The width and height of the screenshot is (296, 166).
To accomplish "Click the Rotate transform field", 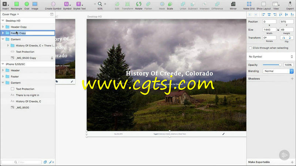I will click(x=269, y=38).
